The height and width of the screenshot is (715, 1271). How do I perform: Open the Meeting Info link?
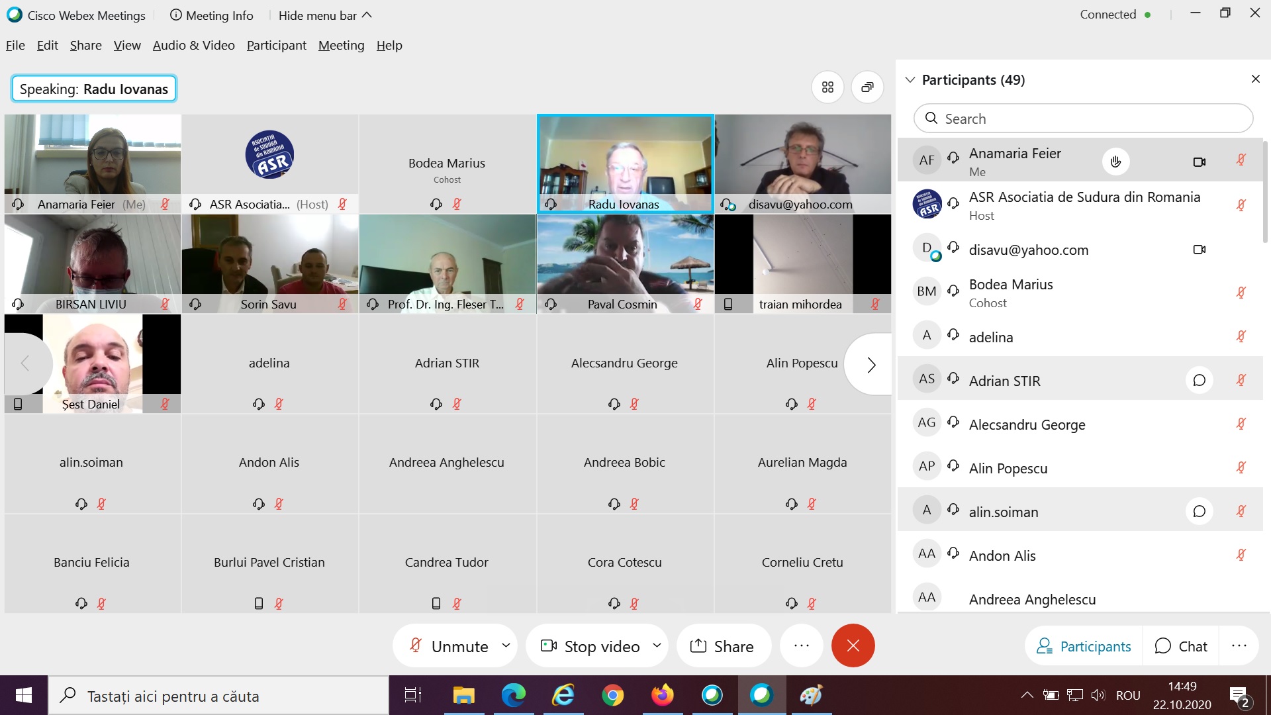(211, 15)
